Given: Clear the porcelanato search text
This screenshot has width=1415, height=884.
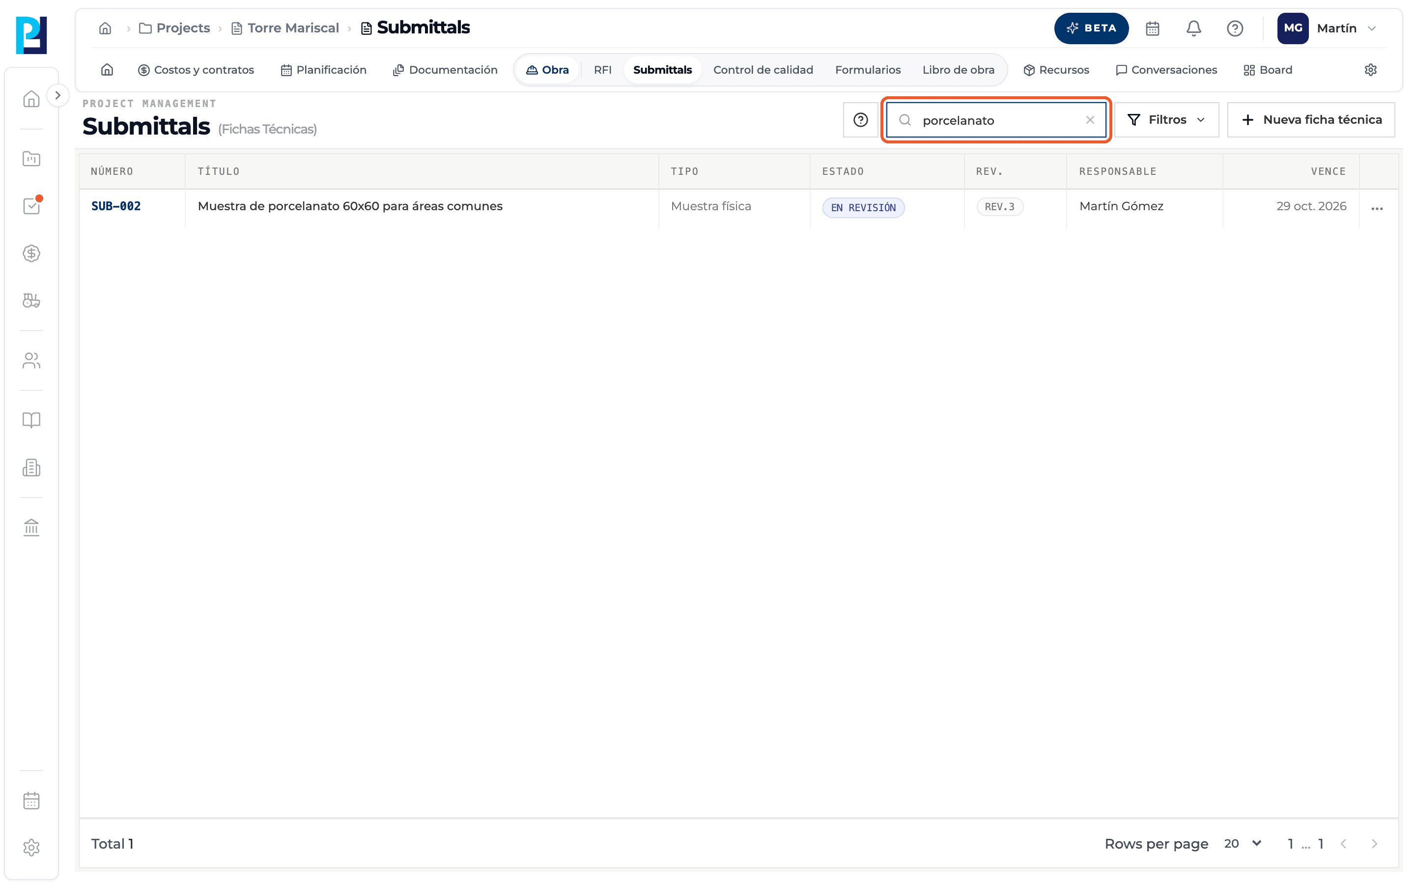Looking at the screenshot, I should (x=1089, y=120).
